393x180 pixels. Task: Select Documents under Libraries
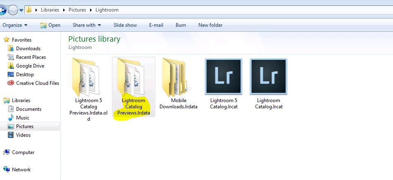point(29,109)
